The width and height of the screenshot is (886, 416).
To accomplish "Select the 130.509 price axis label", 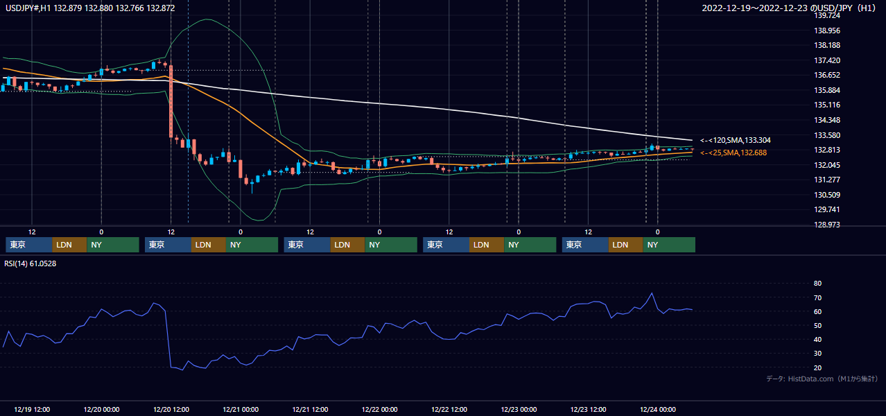I will coord(827,195).
